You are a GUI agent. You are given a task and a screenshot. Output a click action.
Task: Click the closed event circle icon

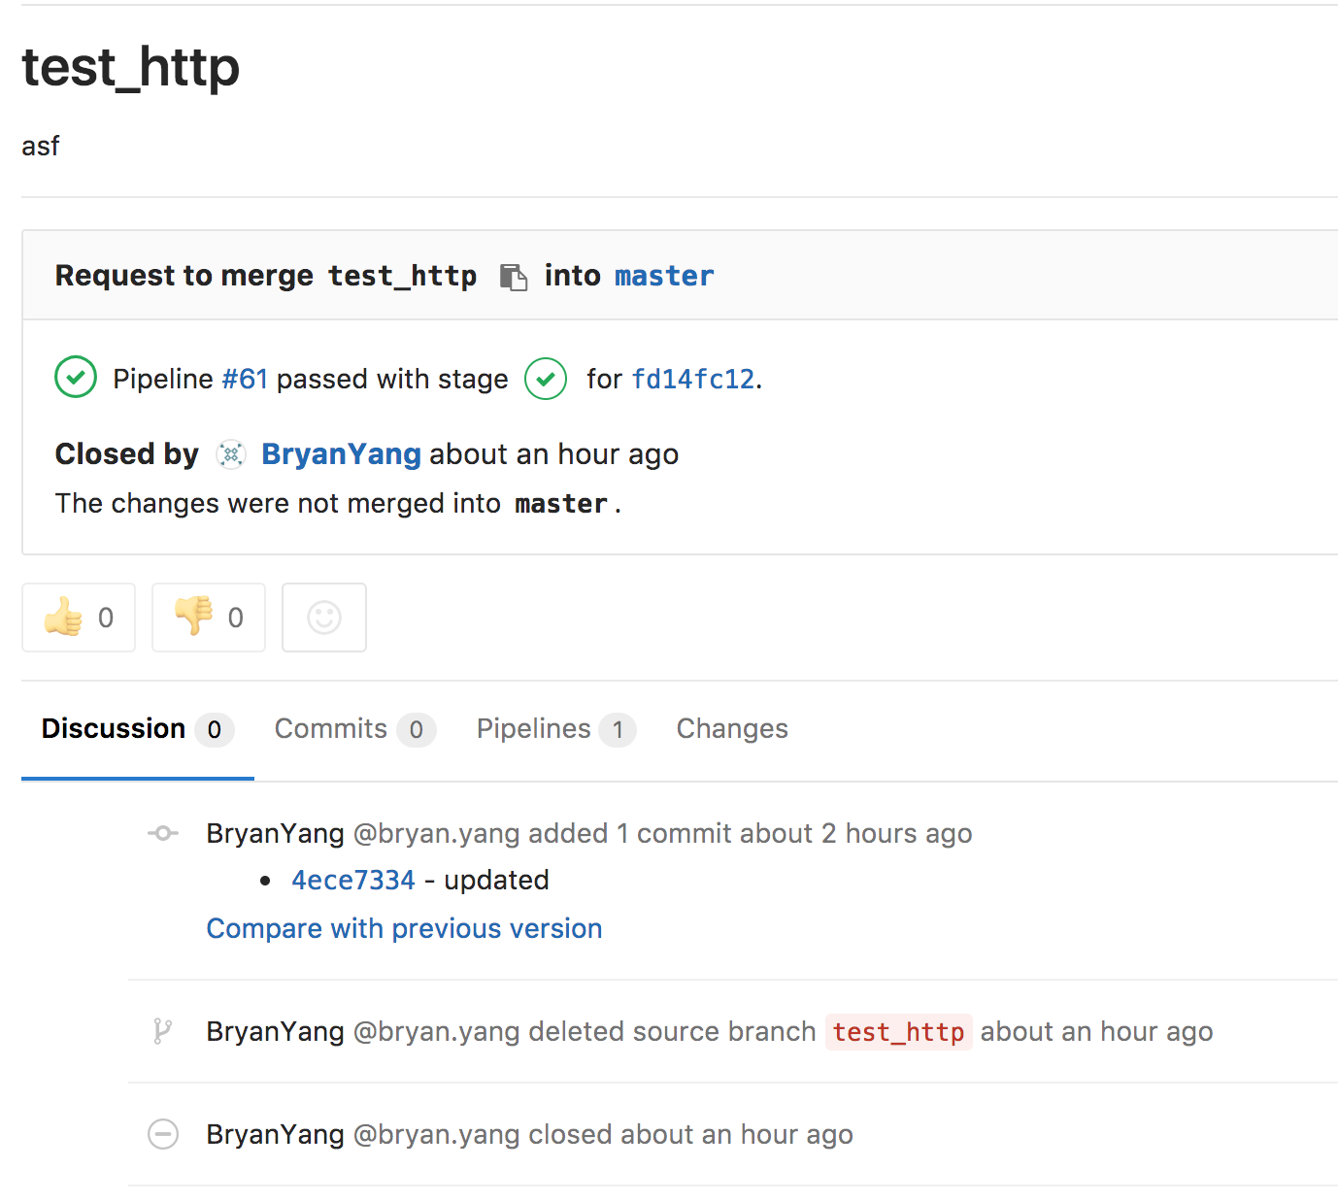pos(163,1134)
